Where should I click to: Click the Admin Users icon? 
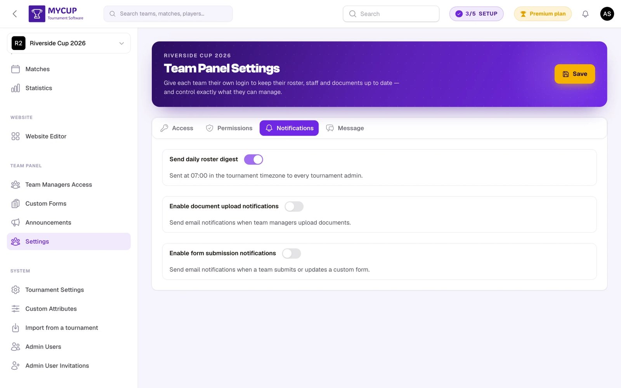pos(16,347)
